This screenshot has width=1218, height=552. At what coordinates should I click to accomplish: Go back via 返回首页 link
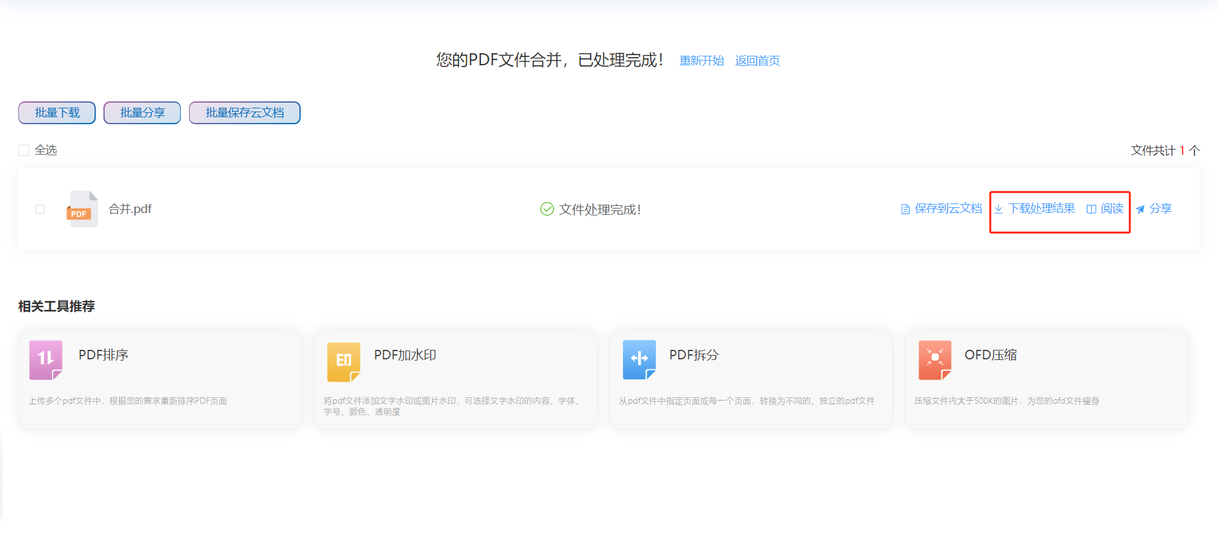757,61
